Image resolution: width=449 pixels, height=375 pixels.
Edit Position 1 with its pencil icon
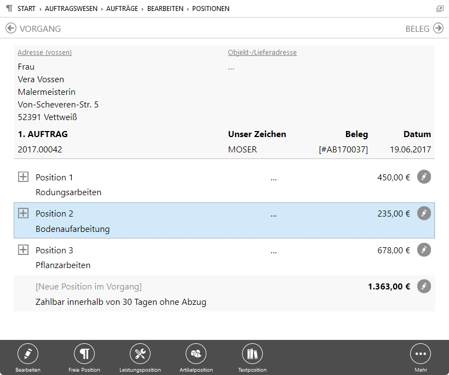tap(424, 177)
